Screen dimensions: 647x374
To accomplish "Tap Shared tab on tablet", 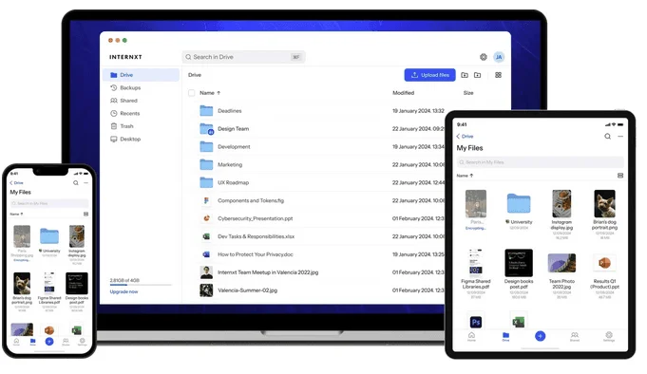I will (575, 337).
